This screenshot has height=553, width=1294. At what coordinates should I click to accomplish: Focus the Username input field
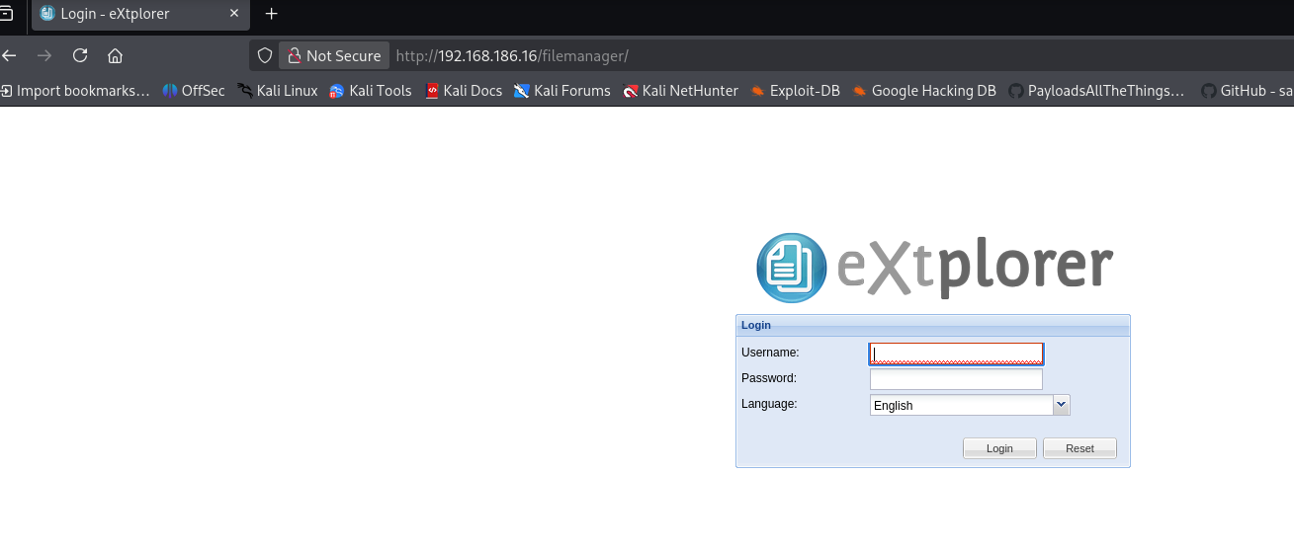[x=956, y=354]
